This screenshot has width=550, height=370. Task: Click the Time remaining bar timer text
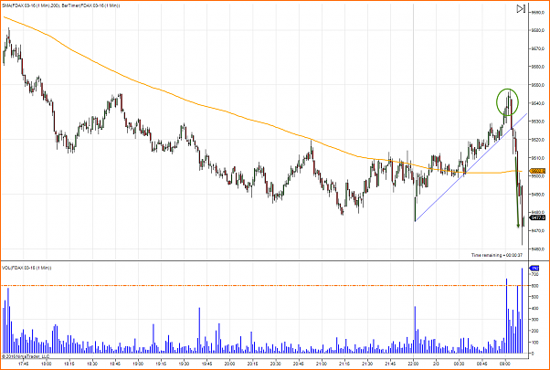(x=497, y=255)
